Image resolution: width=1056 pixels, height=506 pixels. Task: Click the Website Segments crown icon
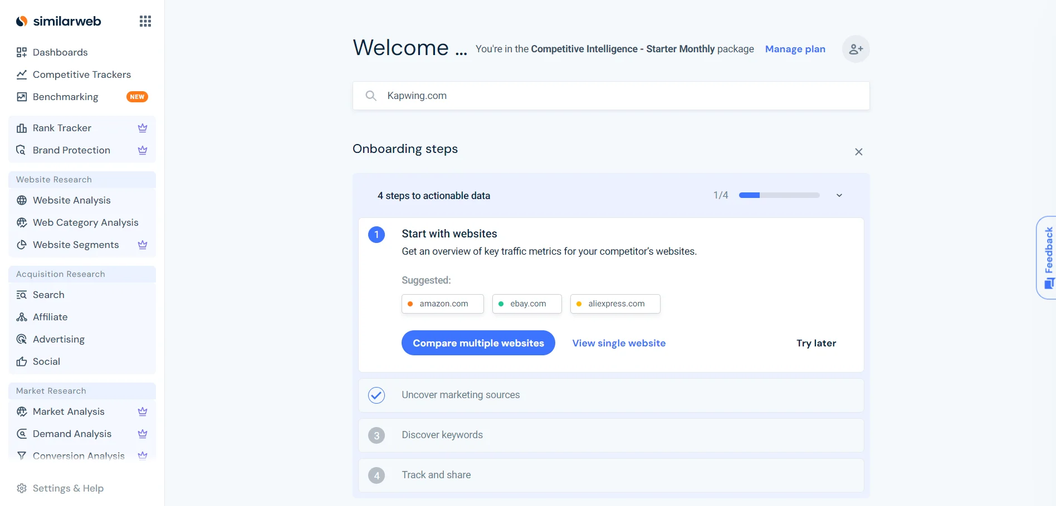pyautogui.click(x=143, y=245)
